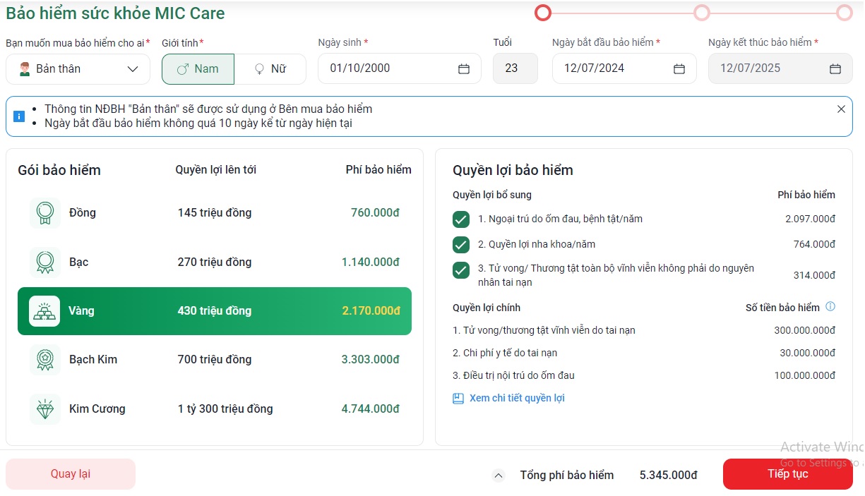Uncheck Quyền lợi nha khoa/năm benefit

coord(461,245)
